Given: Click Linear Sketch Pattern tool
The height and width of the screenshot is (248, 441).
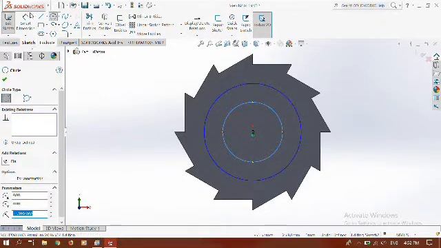Looking at the screenshot, I should pyautogui.click(x=152, y=25).
